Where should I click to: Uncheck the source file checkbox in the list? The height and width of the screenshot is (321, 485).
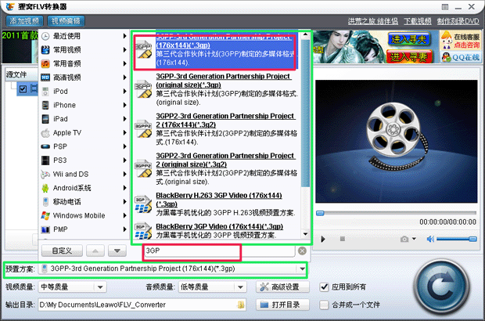coord(23,89)
